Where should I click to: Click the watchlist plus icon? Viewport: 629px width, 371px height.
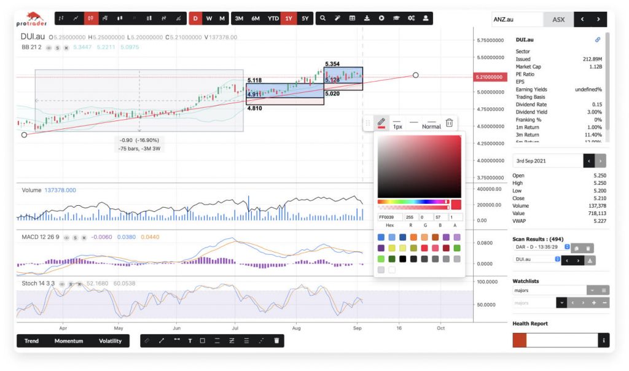tap(594, 303)
